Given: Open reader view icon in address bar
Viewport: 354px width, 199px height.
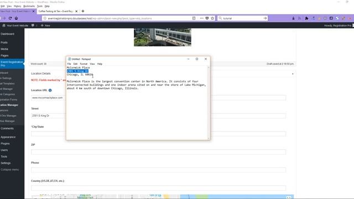Looking at the screenshot, I should 194,18.
